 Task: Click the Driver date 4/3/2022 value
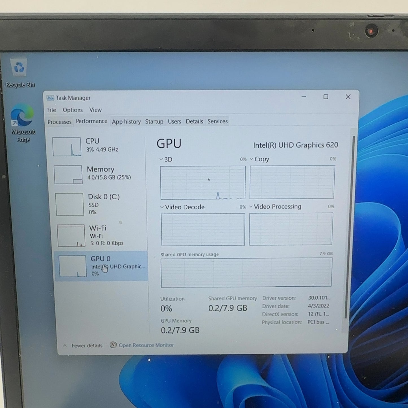click(319, 306)
